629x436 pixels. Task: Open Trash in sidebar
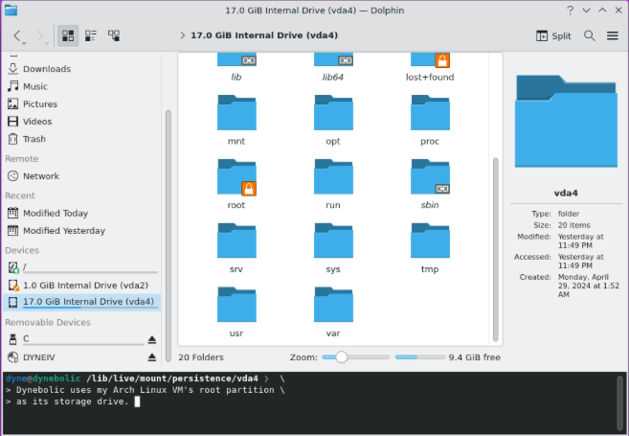(x=82, y=139)
